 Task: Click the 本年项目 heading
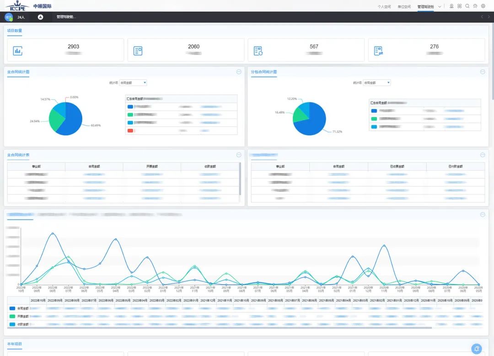coord(15,344)
